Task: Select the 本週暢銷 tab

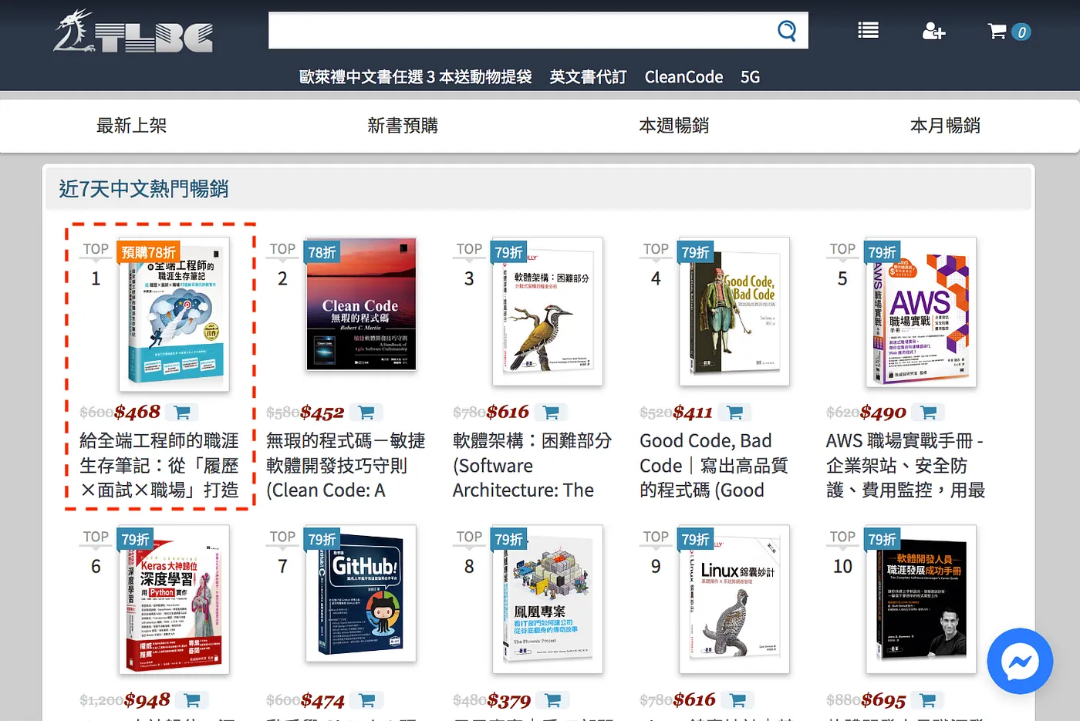Action: [674, 126]
